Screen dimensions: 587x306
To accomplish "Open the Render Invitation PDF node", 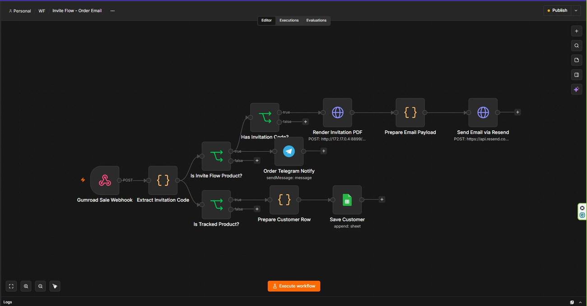I will tap(337, 113).
